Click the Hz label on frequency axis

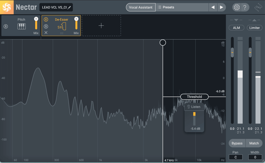[x=223, y=160]
